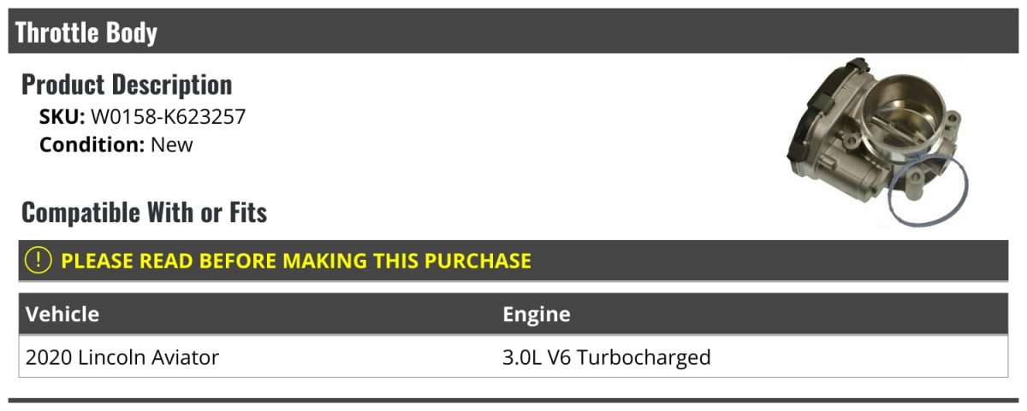This screenshot has height=411, width=1027.
Task: Select the 2020 Lincoln Aviator row
Action: 513,357
